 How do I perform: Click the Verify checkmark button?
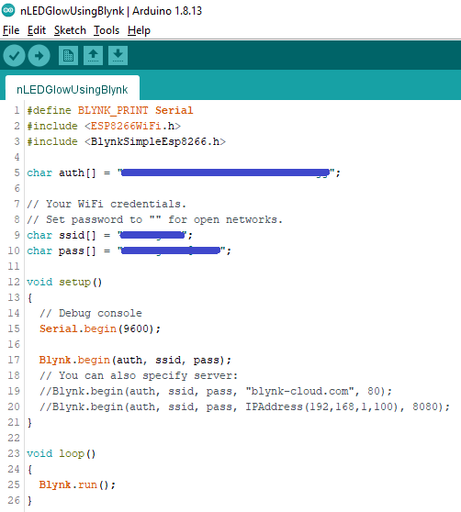click(14, 55)
